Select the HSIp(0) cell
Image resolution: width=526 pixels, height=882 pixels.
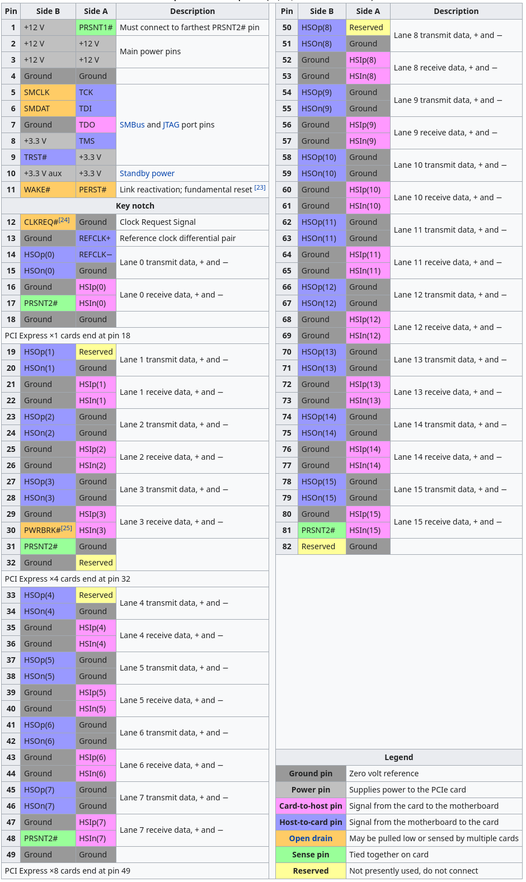click(x=96, y=287)
